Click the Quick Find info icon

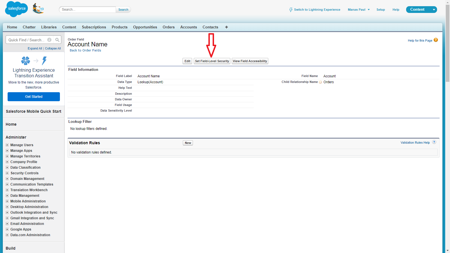(49, 40)
